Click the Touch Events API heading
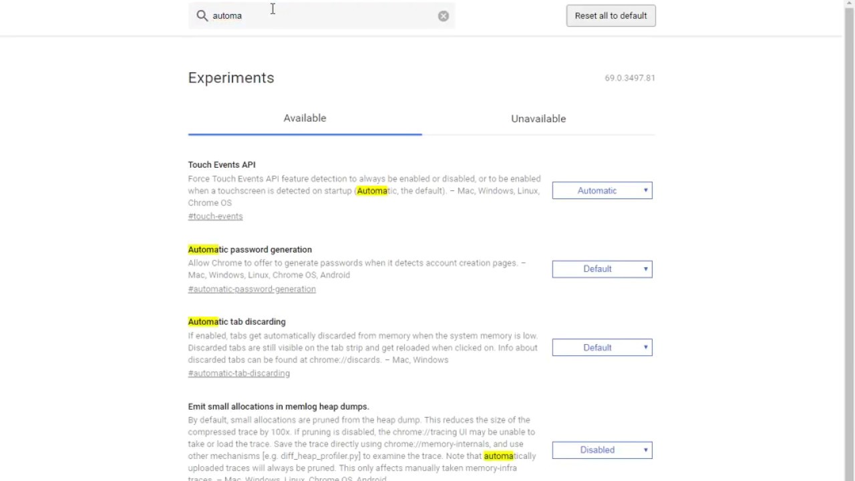The image size is (855, 481). tap(222, 164)
